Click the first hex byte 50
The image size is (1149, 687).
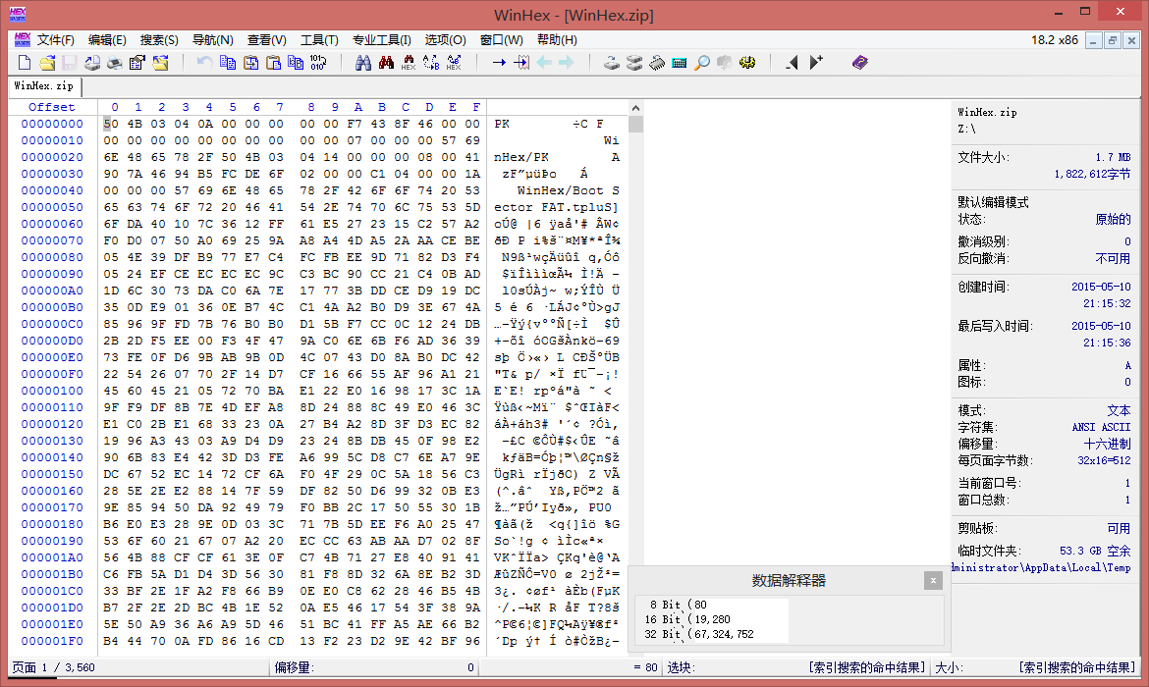[x=111, y=124]
